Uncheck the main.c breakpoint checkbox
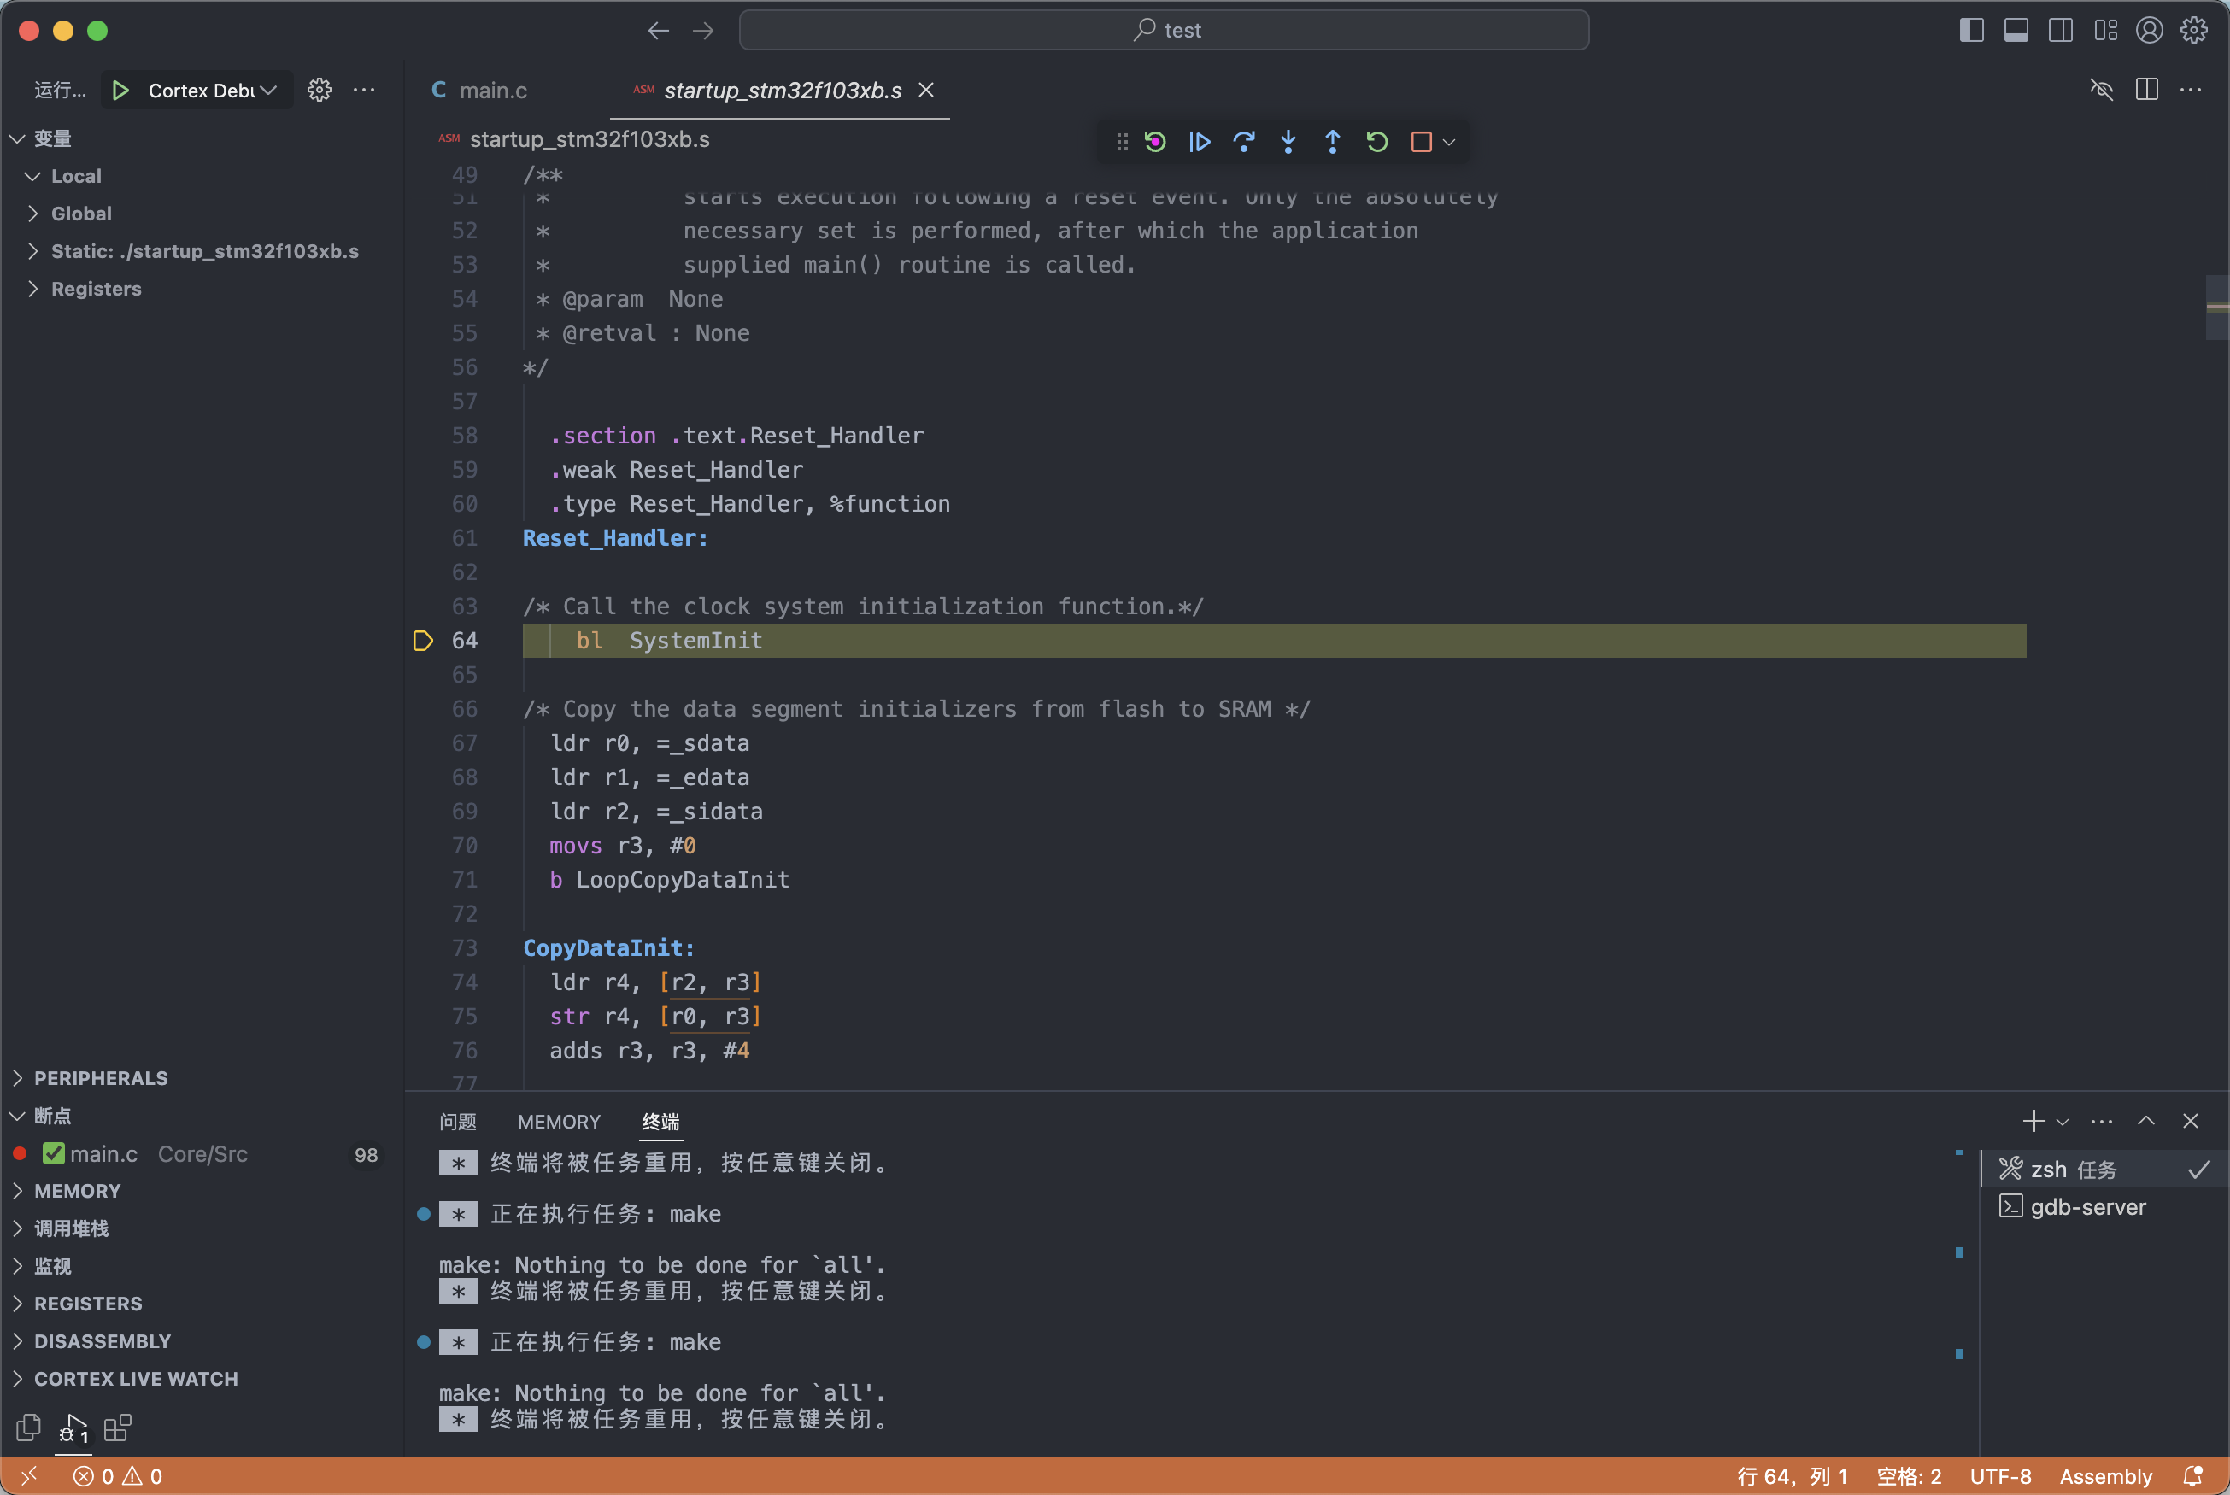Screen dimensions: 2230x1495 coord(53,1153)
